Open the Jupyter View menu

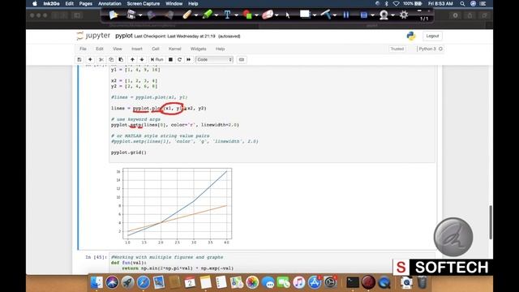117,49
